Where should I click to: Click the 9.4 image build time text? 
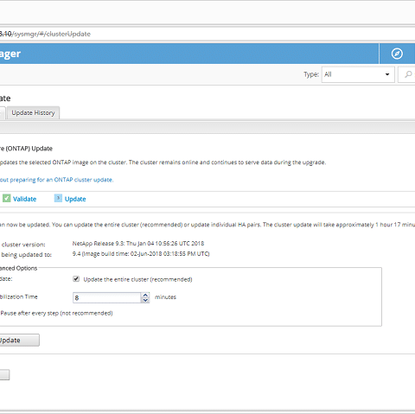tap(141, 254)
